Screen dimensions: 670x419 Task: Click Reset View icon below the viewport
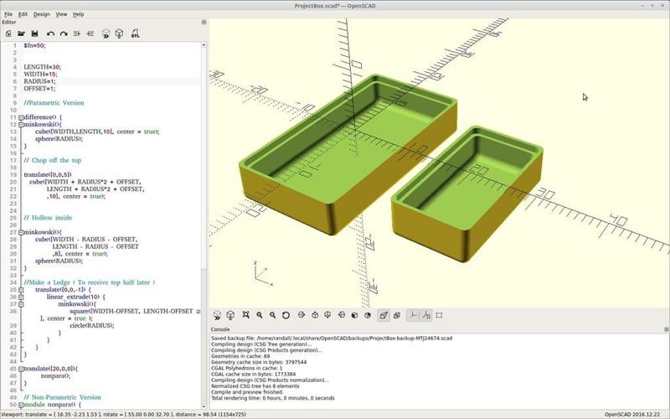click(286, 316)
